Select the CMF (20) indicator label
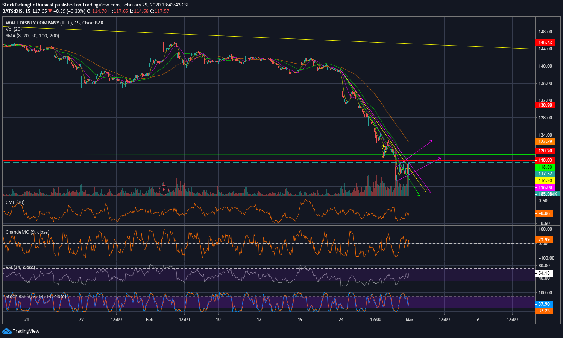Image resolution: width=563 pixels, height=338 pixels. (15, 202)
